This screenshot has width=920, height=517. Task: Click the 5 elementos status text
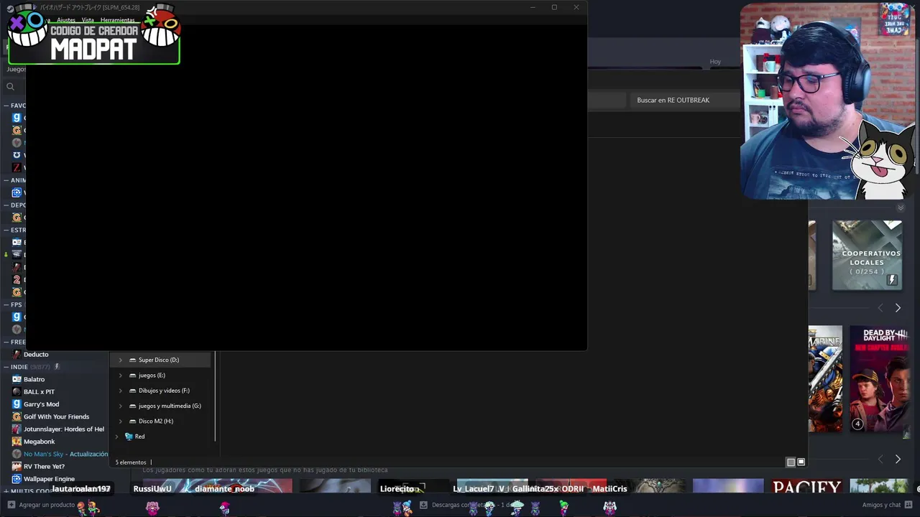[x=131, y=462]
